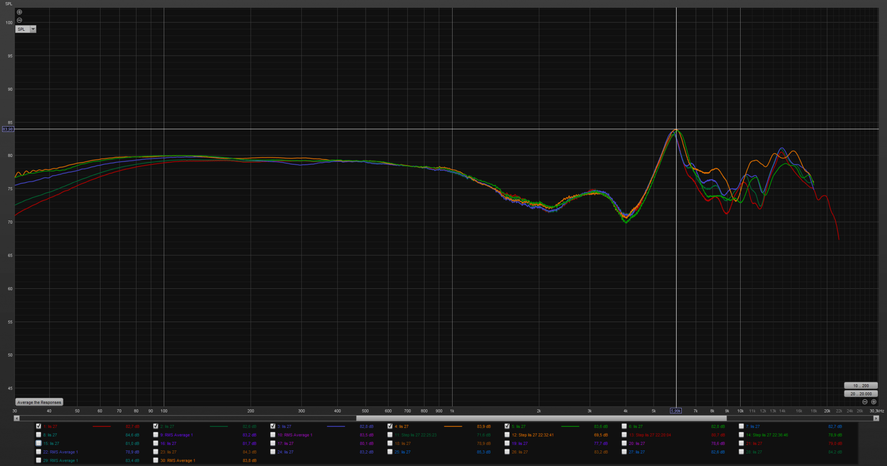Screen dimensions: 887x466
Task: Click the 84,2 dB value of trace 28
Action: (835, 452)
